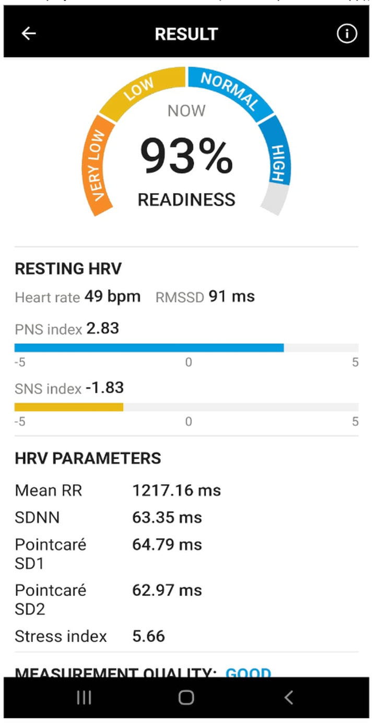Tap the RESULT title in the header
The image size is (376, 723).
186,34
